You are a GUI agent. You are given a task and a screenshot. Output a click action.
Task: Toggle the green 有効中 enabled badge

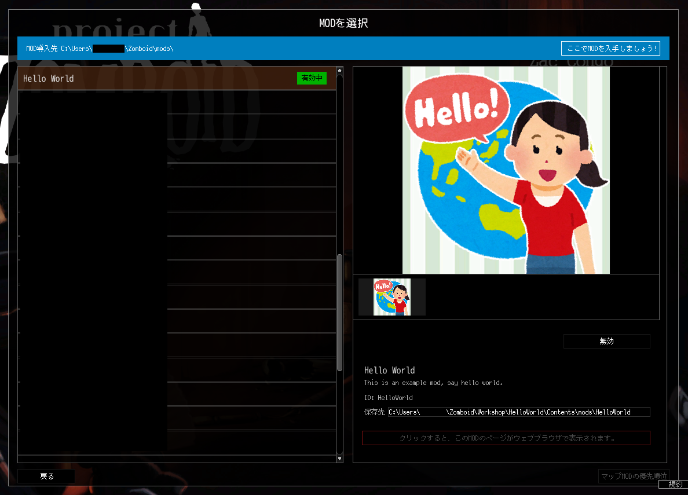312,78
